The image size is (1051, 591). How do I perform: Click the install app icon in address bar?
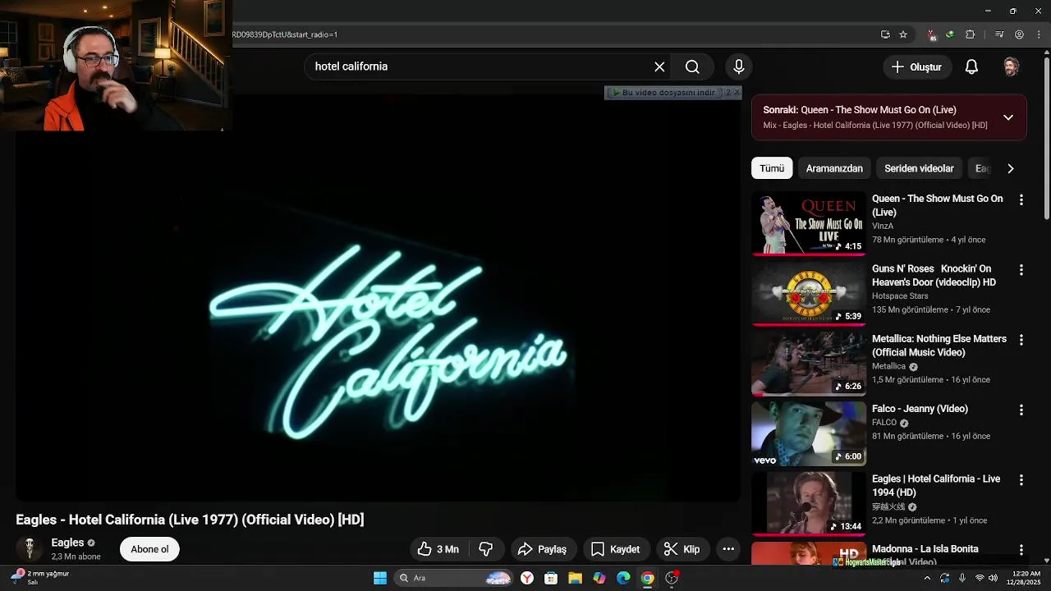tap(885, 34)
